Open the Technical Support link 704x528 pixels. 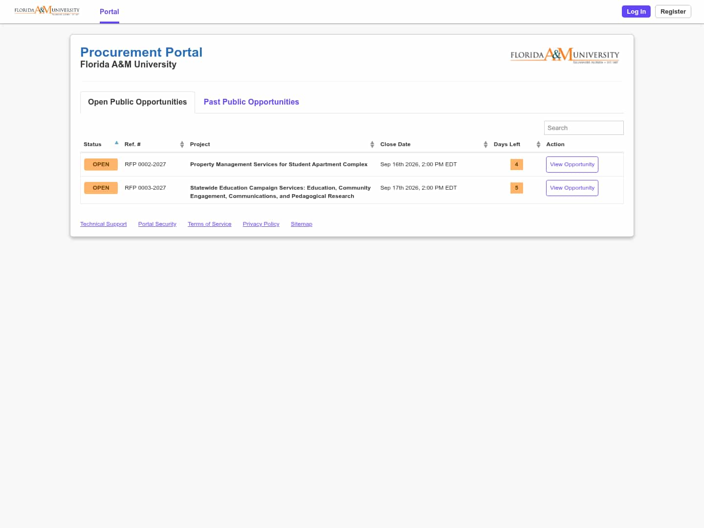pos(104,224)
